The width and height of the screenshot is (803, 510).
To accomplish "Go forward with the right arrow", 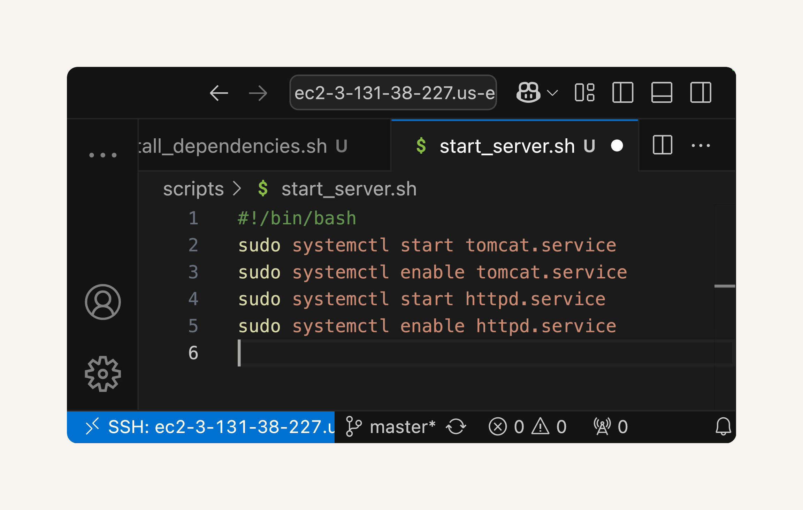I will point(258,93).
